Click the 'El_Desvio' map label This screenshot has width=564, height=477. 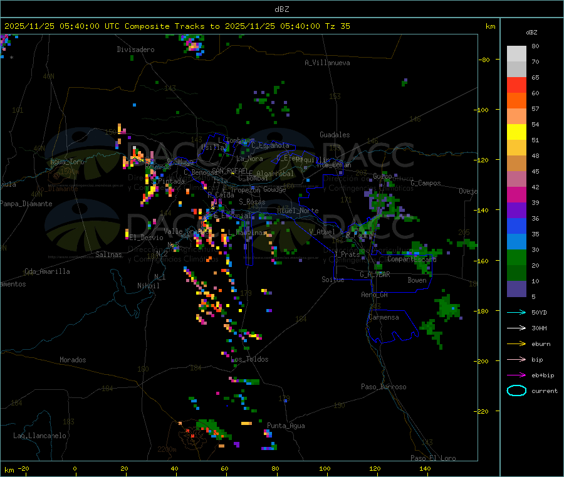(x=146, y=238)
